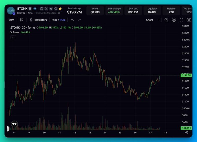Click the 144.41 K volume axis label
The image size is (197, 142).
coord(186,128)
